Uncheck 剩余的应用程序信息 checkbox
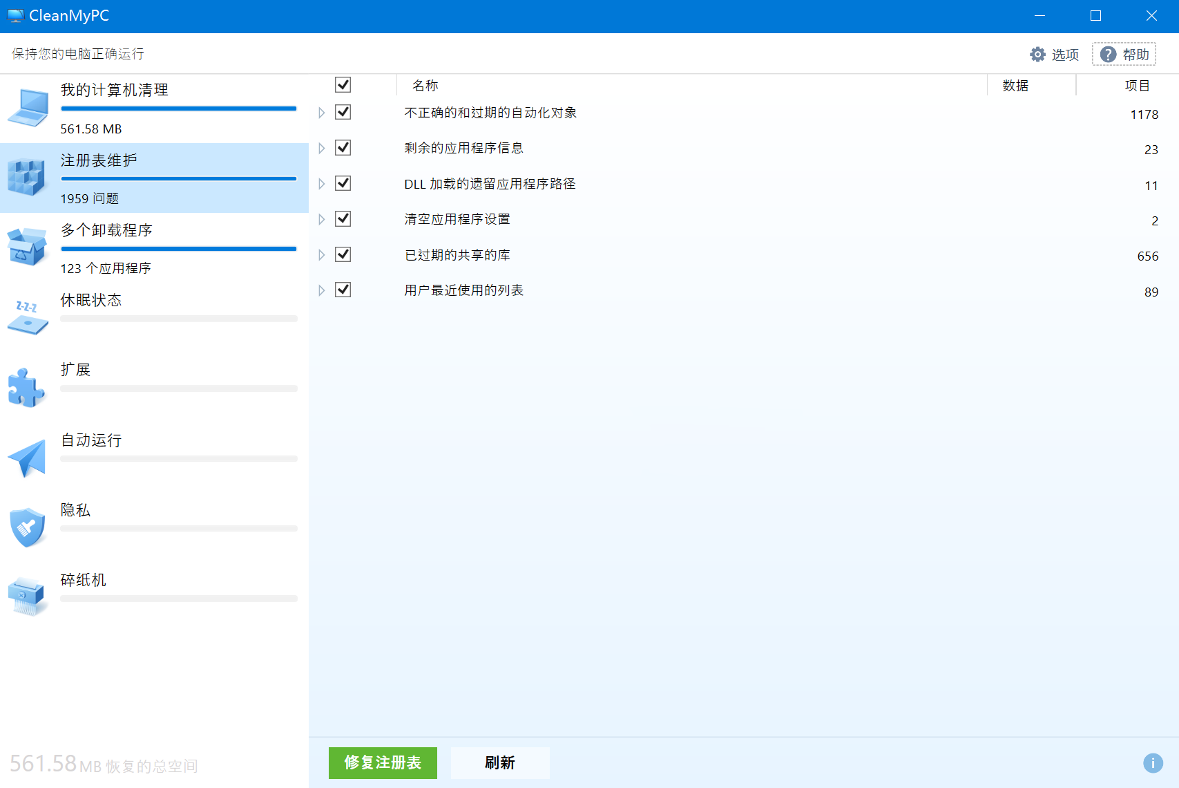 (343, 148)
